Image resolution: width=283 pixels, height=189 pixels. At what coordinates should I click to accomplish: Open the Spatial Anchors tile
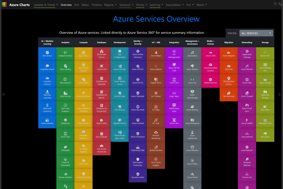point(156,148)
